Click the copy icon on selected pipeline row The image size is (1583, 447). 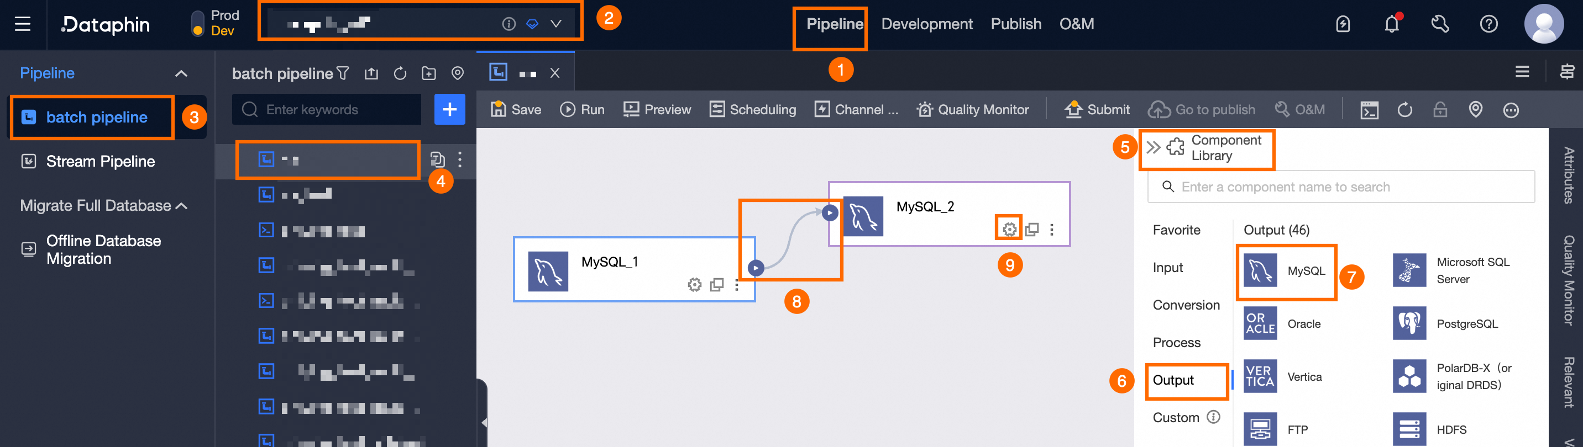(x=437, y=159)
